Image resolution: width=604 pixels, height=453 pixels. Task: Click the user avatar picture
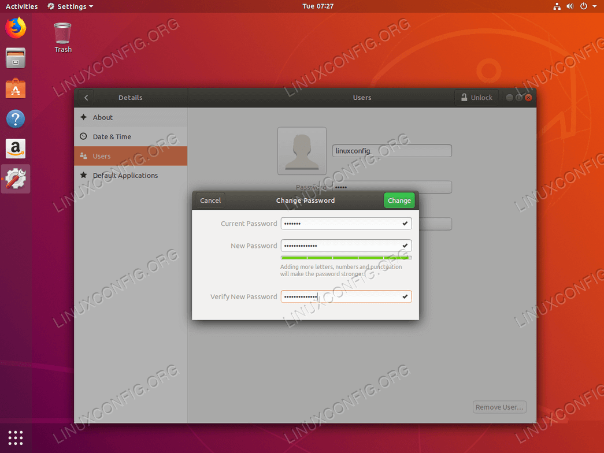pyautogui.click(x=302, y=151)
